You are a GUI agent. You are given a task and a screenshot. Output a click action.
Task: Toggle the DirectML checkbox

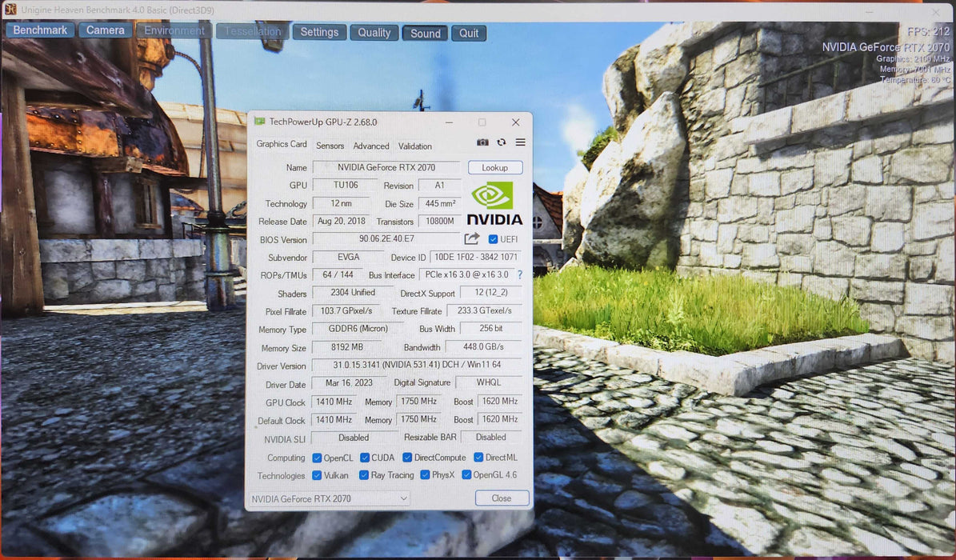tap(478, 457)
